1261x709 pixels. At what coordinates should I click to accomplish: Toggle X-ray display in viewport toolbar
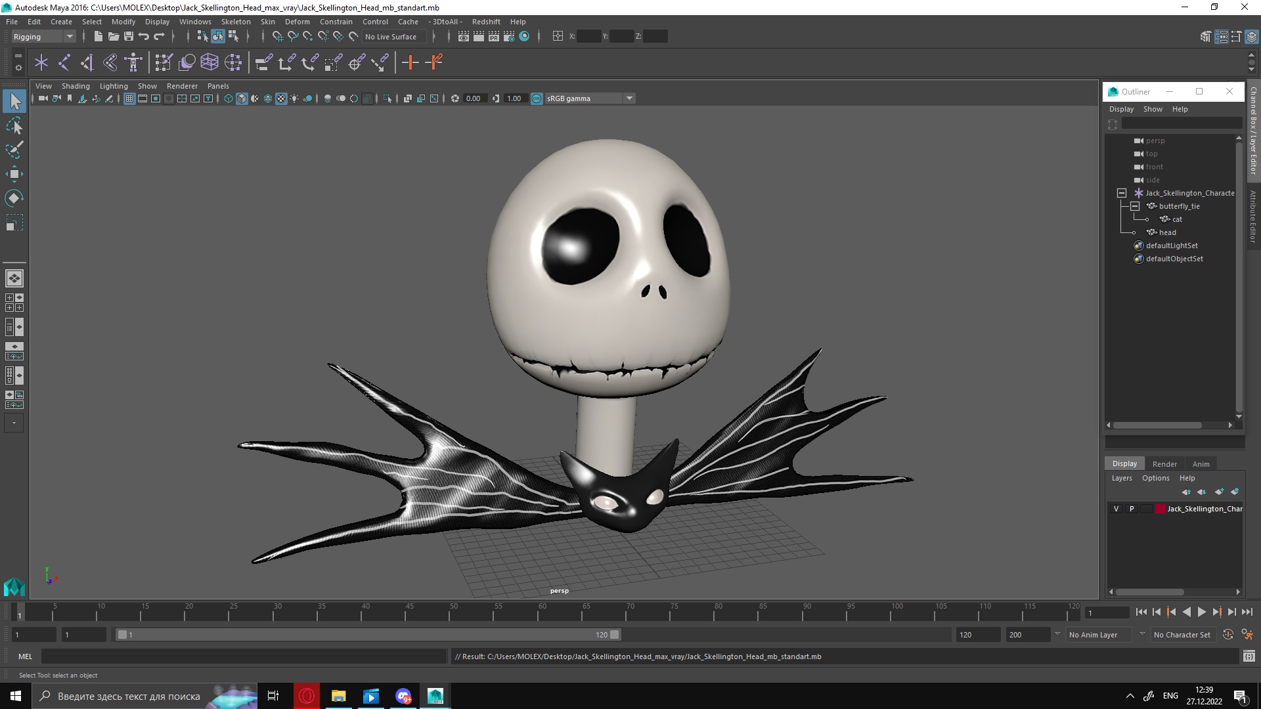tap(407, 98)
